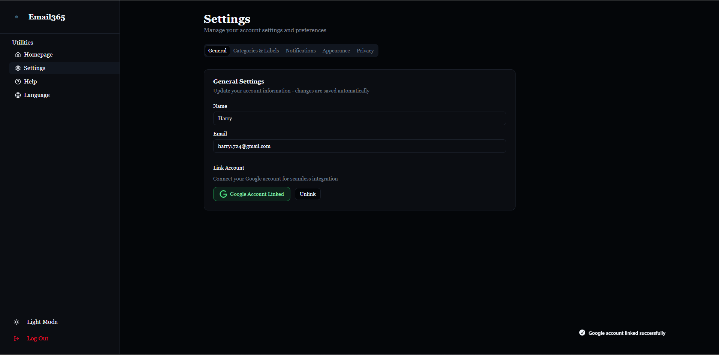Click the checkmark icon in success toast
The image size is (719, 355).
tap(582, 333)
